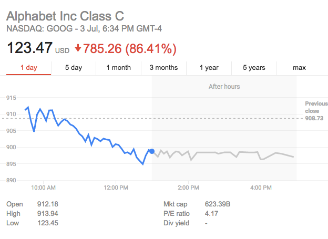Switch to the 1 year tab
The image size is (328, 239).
click(209, 68)
